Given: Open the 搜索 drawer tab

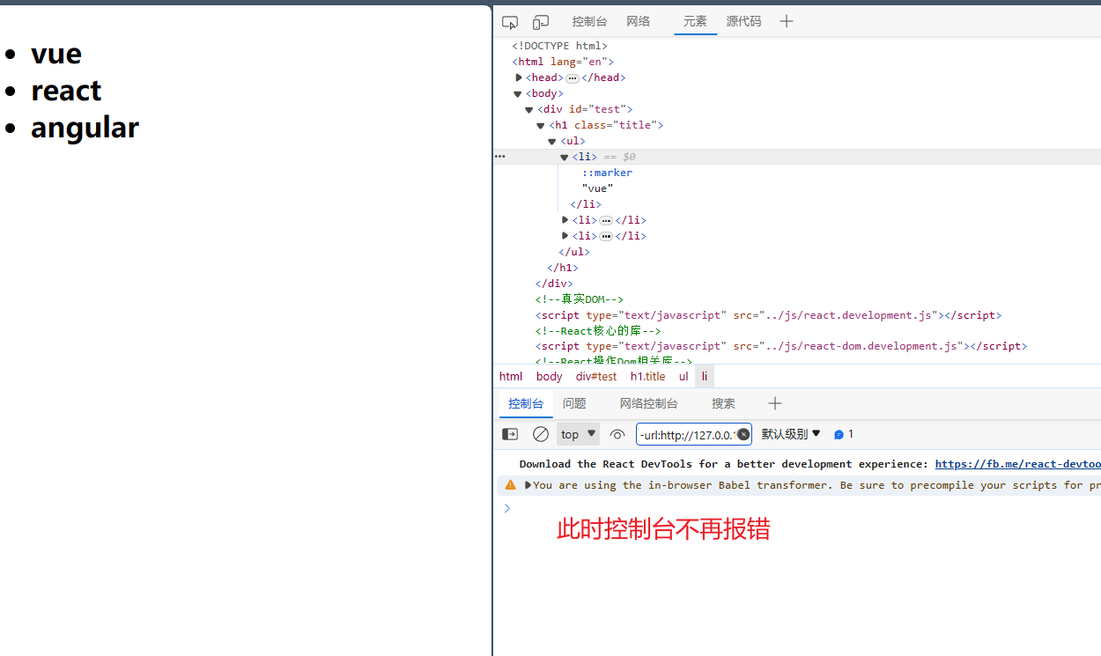Looking at the screenshot, I should click(x=723, y=403).
